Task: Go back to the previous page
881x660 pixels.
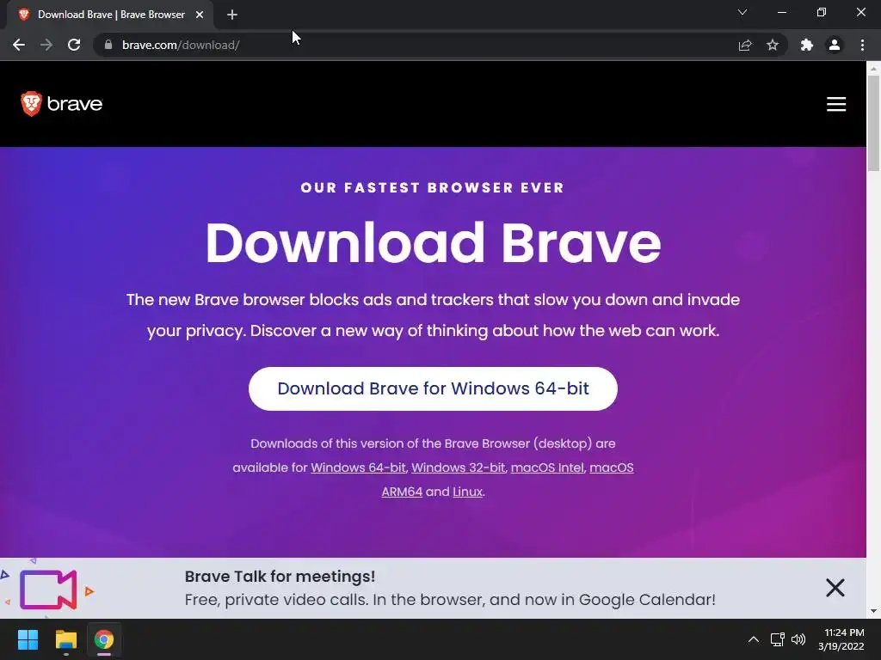Action: [x=19, y=45]
